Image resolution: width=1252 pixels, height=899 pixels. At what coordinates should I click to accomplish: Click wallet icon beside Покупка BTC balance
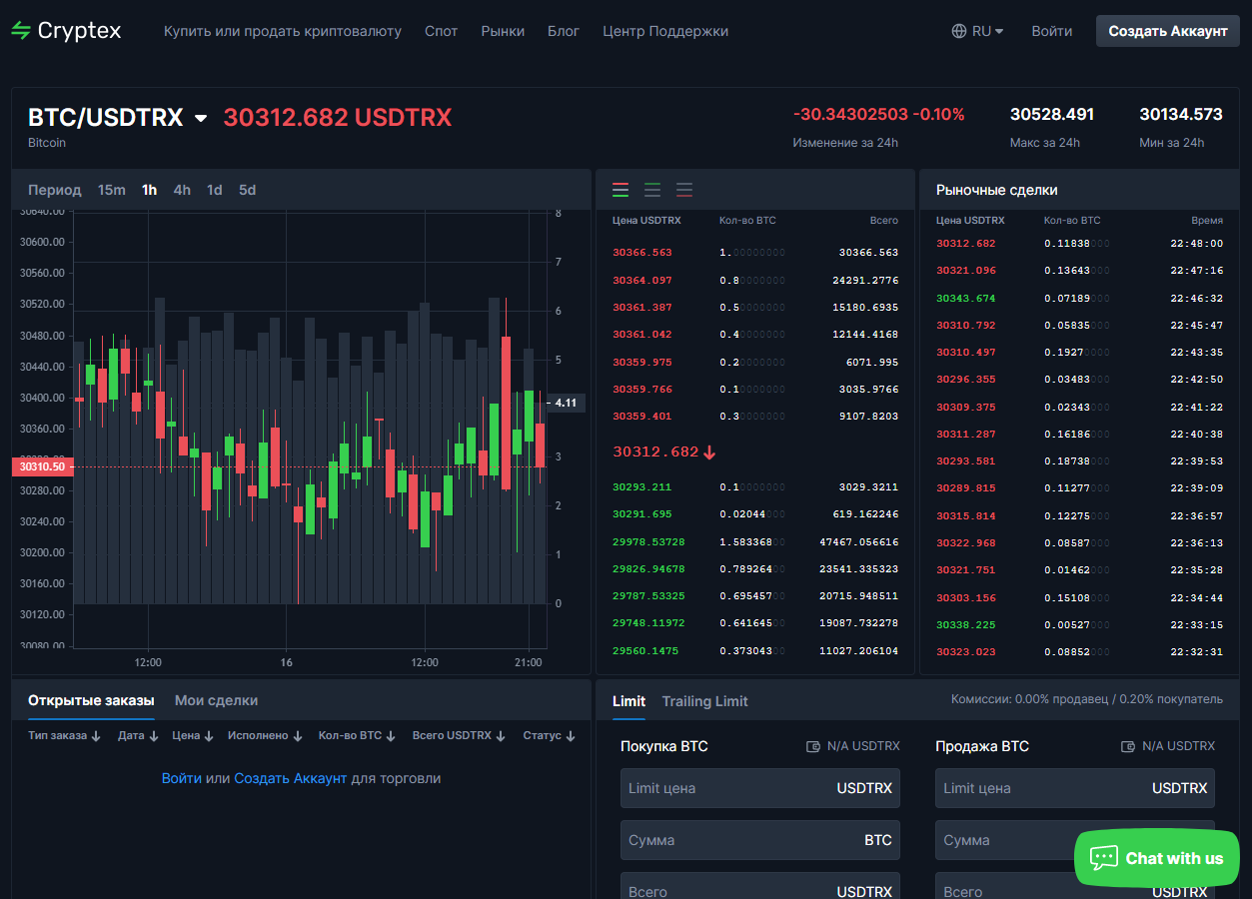(x=813, y=746)
